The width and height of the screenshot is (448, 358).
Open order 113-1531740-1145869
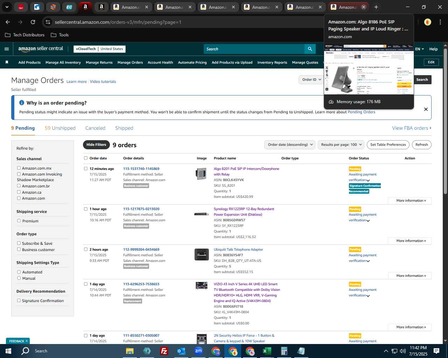pos(141,169)
